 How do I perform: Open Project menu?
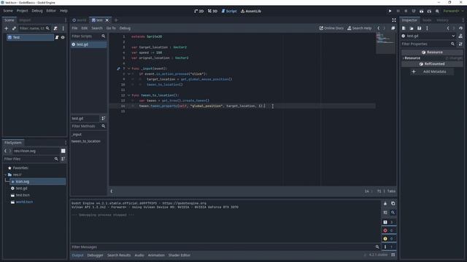coord(22,11)
